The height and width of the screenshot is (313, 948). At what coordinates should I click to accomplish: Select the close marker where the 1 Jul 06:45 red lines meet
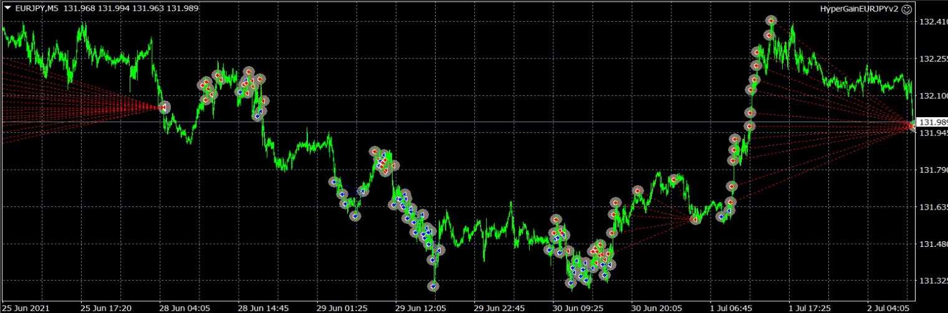coord(696,219)
